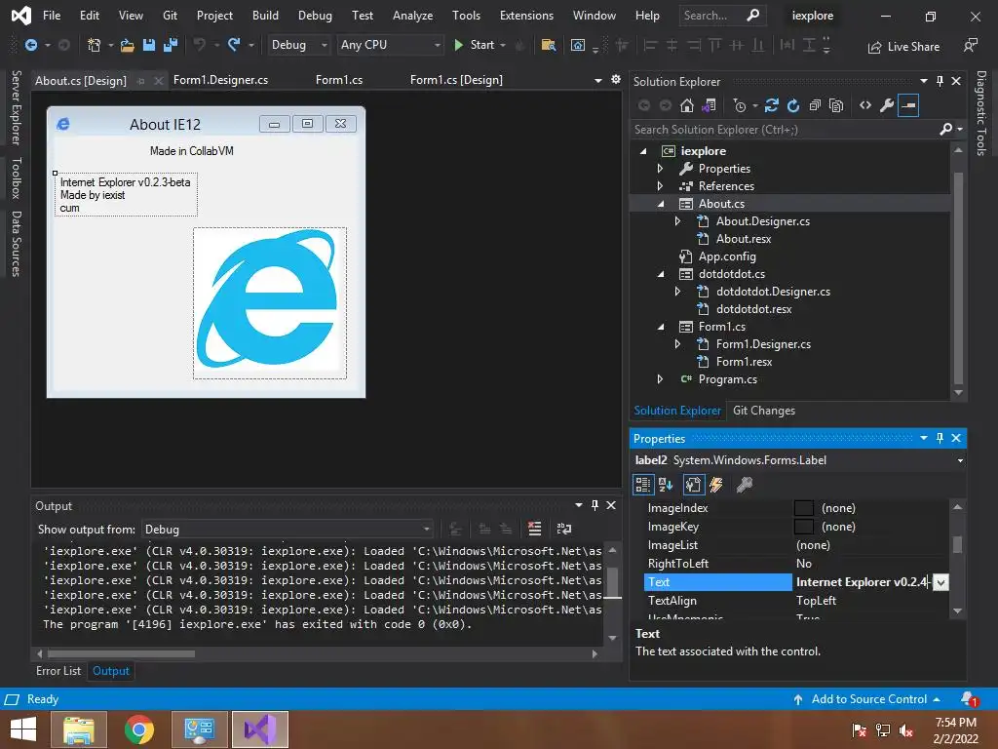Click the top menu Search box
The width and height of the screenshot is (998, 749).
[721, 16]
